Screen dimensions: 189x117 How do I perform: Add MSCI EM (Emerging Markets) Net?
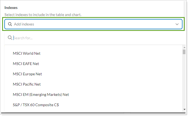coord(41,95)
